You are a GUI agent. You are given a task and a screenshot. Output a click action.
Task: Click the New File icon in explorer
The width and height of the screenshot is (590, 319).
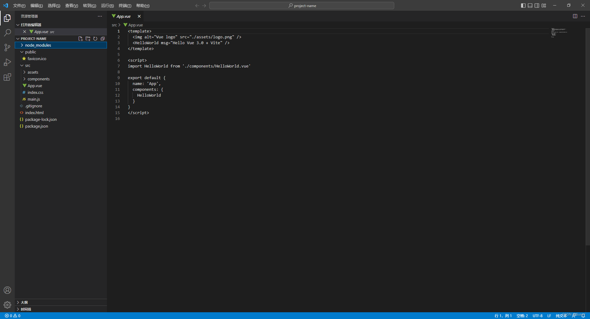click(81, 39)
